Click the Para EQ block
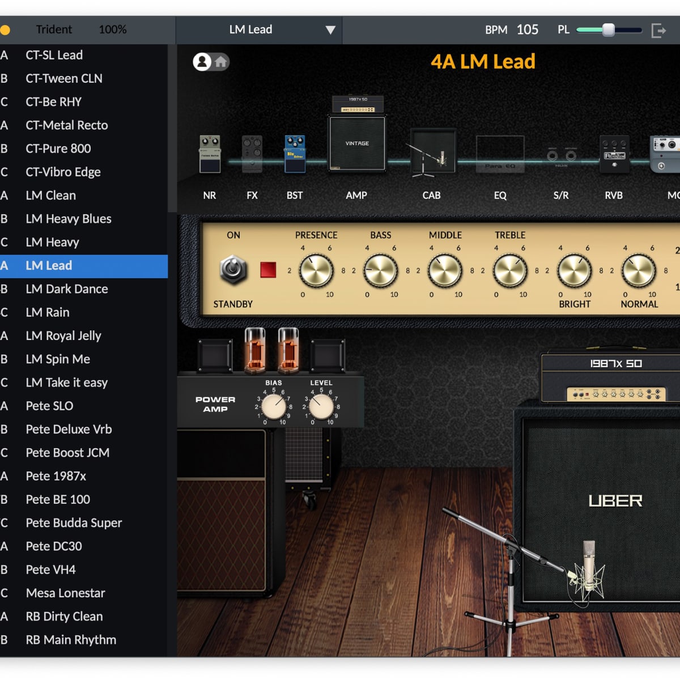The height and width of the screenshot is (680, 680). click(x=500, y=154)
